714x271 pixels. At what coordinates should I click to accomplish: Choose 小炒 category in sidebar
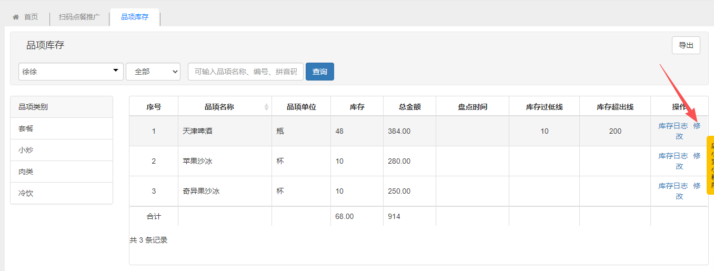point(26,150)
